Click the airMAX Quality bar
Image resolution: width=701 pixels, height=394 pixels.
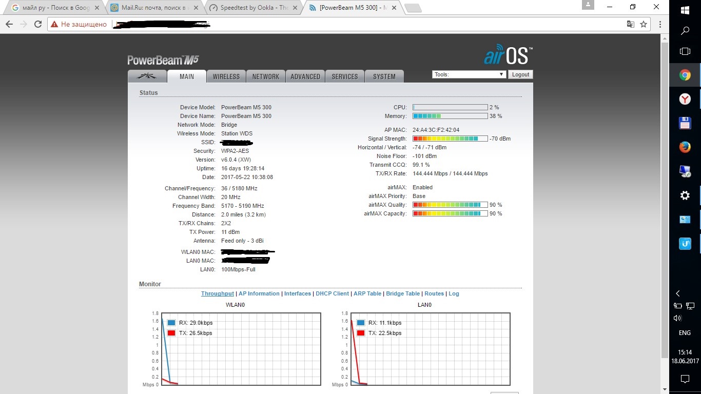450,205
